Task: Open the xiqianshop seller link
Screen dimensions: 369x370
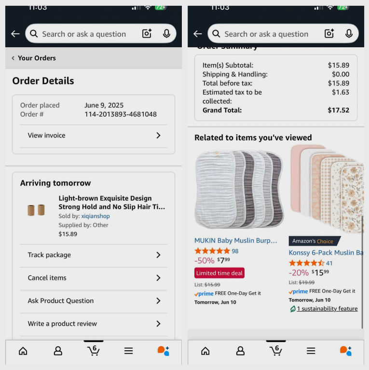Action: click(96, 216)
